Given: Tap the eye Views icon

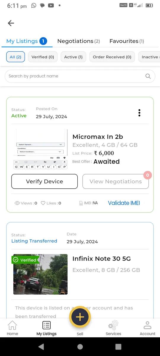Looking at the screenshot, I should coord(17,203).
